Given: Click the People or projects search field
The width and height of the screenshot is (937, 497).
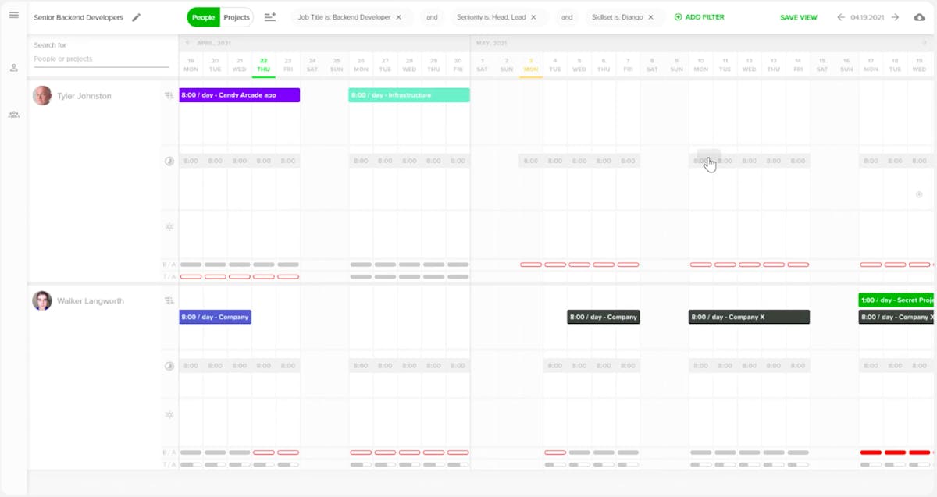Looking at the screenshot, I should coord(100,59).
